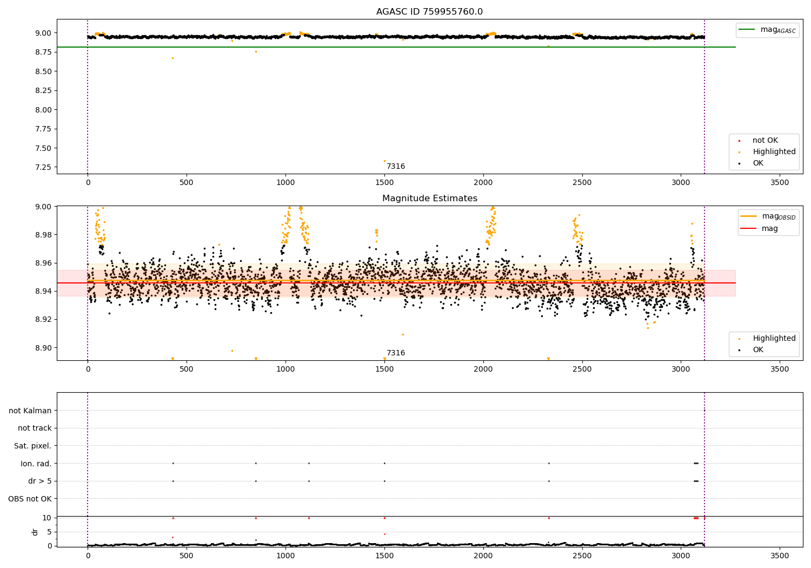Click the 8.96 y-axis tick label
Screen dimensions: 811x568
point(43,263)
